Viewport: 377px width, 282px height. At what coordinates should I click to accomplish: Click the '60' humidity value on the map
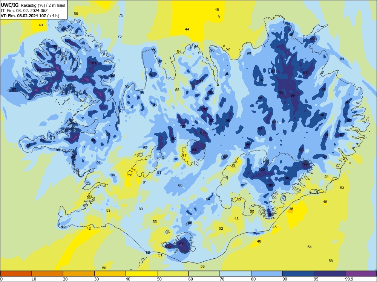pos(357,130)
